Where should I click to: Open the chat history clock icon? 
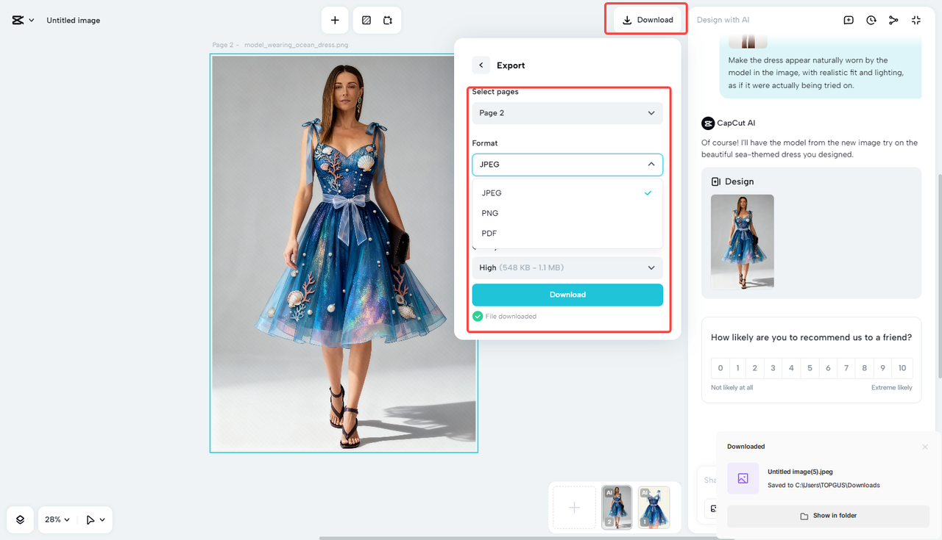click(871, 20)
